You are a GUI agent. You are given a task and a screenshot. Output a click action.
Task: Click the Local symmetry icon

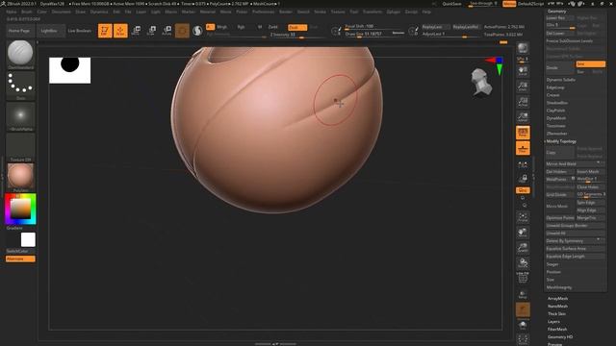click(x=523, y=164)
